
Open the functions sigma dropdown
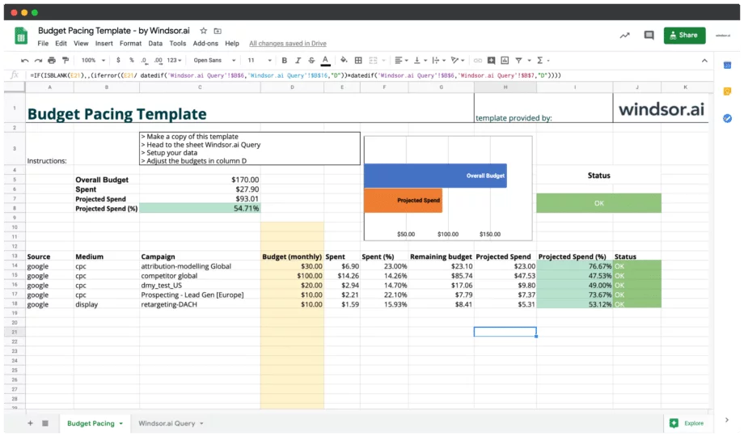[x=543, y=61]
